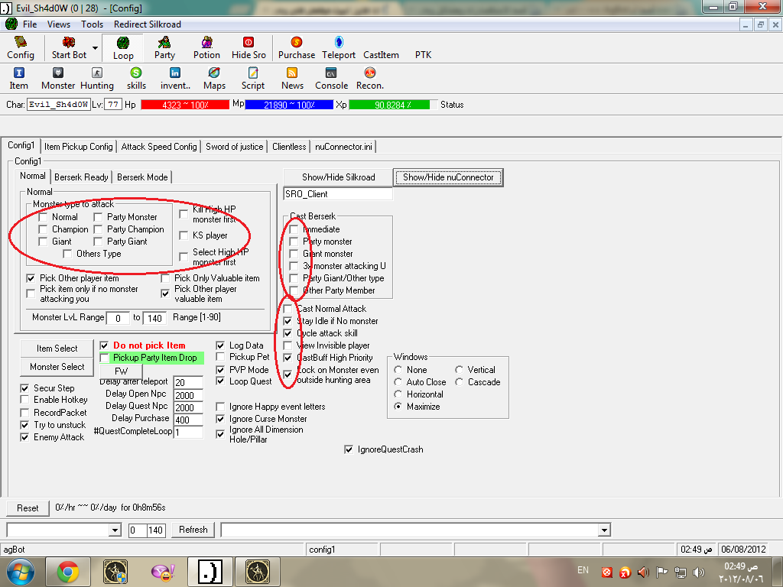Click the Hide Sro icon

pyautogui.click(x=249, y=48)
